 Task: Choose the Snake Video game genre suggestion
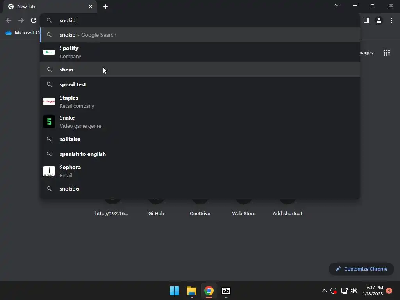click(x=200, y=122)
